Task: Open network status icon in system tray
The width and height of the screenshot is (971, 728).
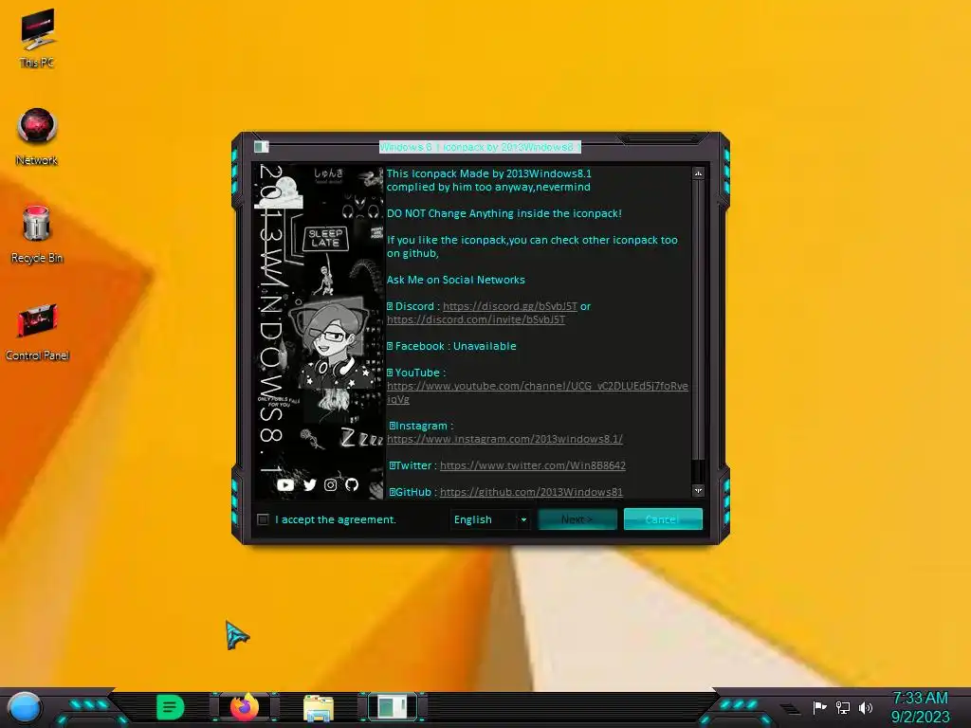Action: (842, 707)
